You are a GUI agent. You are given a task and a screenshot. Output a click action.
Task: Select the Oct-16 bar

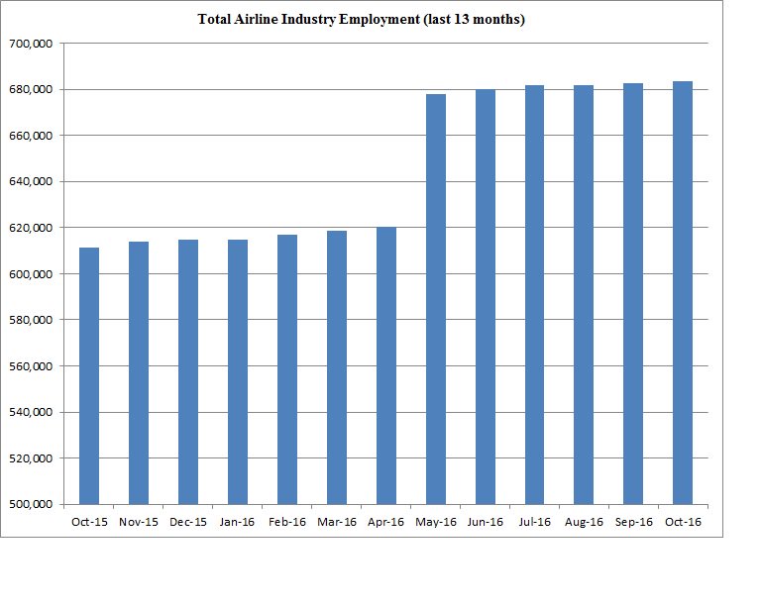click(683, 293)
